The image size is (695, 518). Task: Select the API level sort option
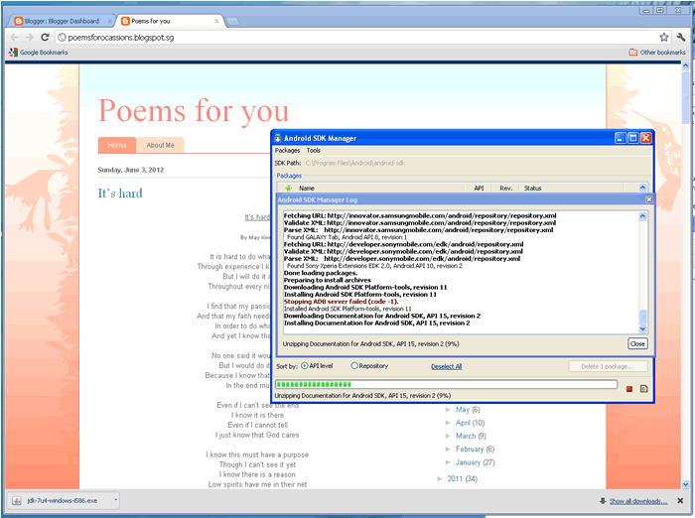point(305,366)
